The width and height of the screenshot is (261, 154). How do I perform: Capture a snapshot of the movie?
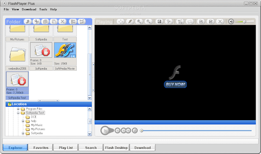[x=189, y=22]
